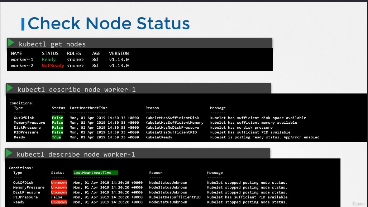Click the "Check Node Status" slide title
The height and width of the screenshot is (207, 368).
pos(109,23)
